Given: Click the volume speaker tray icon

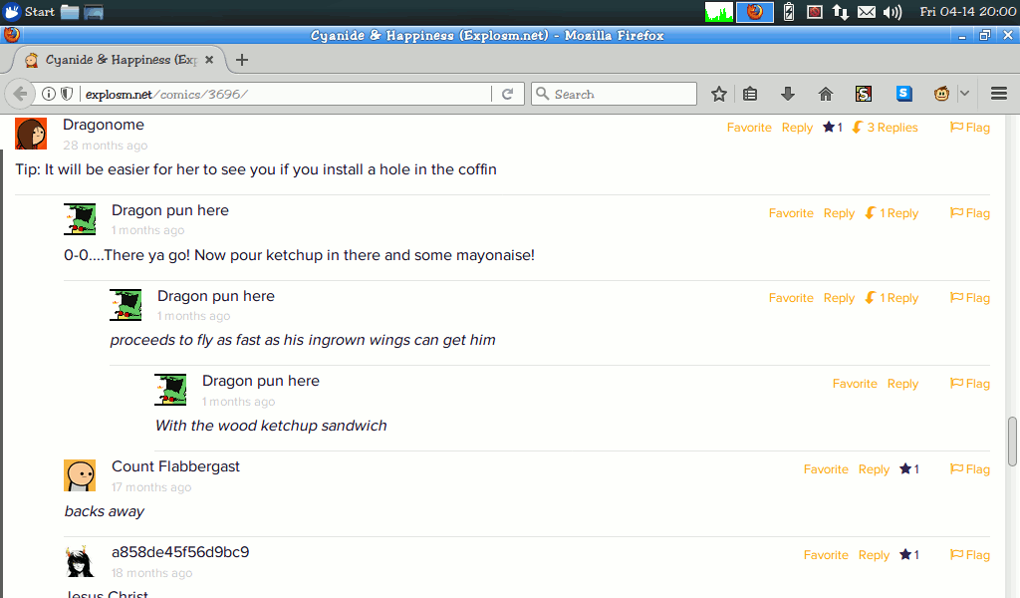Looking at the screenshot, I should [892, 12].
